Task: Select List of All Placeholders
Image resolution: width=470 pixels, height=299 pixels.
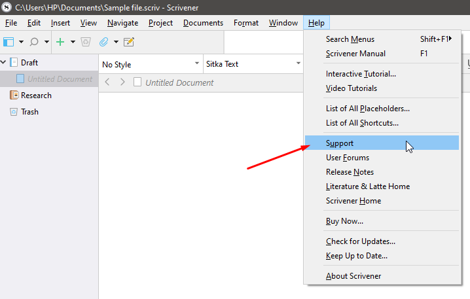Action: click(x=382, y=109)
